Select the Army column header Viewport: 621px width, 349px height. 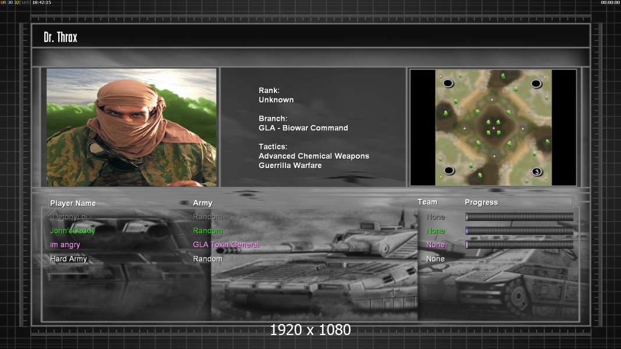click(x=203, y=203)
